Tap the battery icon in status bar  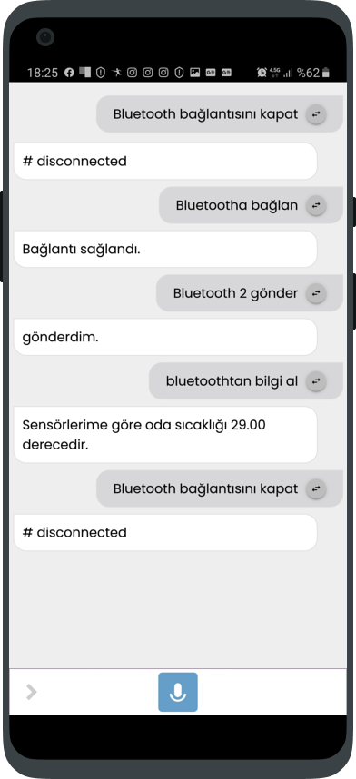(x=326, y=73)
